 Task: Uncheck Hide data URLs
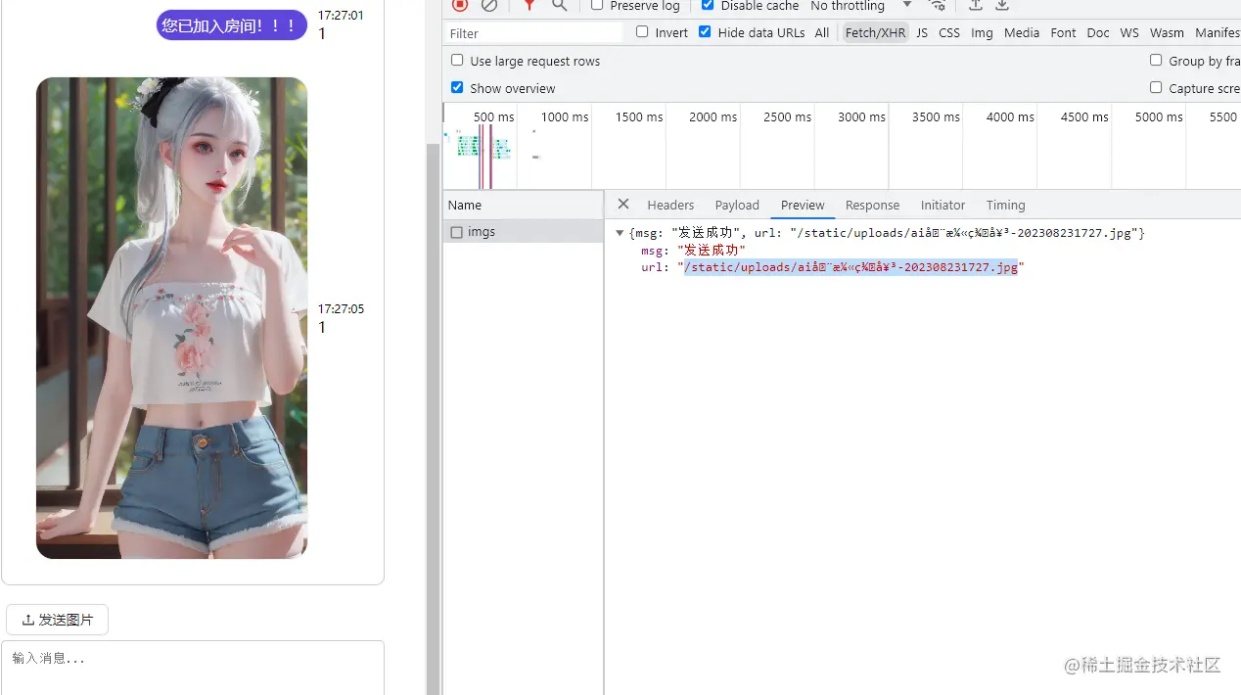[705, 32]
